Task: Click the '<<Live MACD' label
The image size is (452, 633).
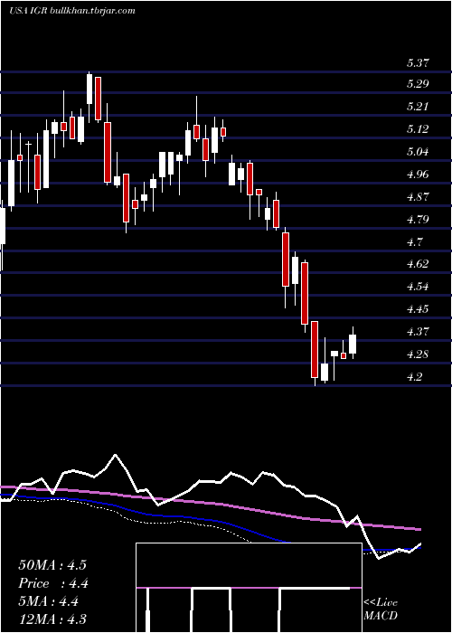Action: click(x=381, y=609)
